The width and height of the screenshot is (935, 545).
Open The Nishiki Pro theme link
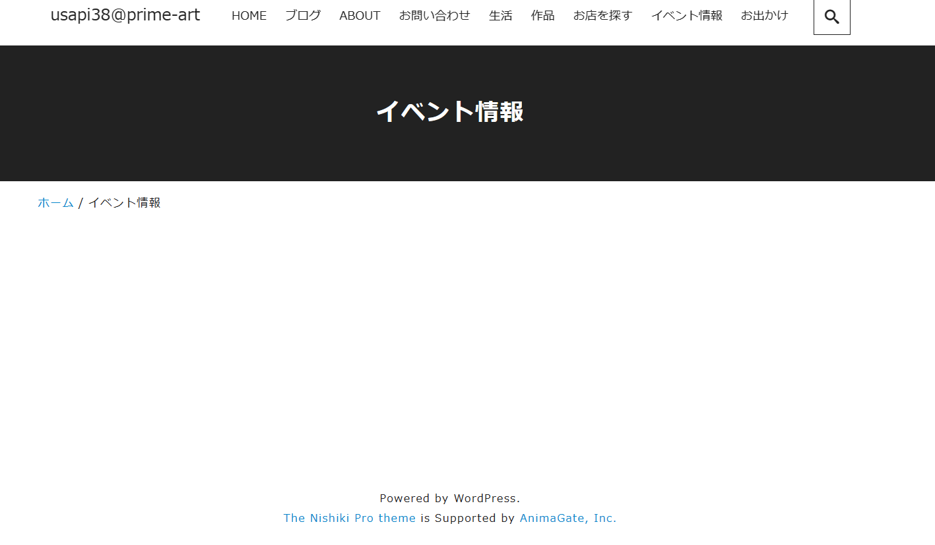coord(349,518)
